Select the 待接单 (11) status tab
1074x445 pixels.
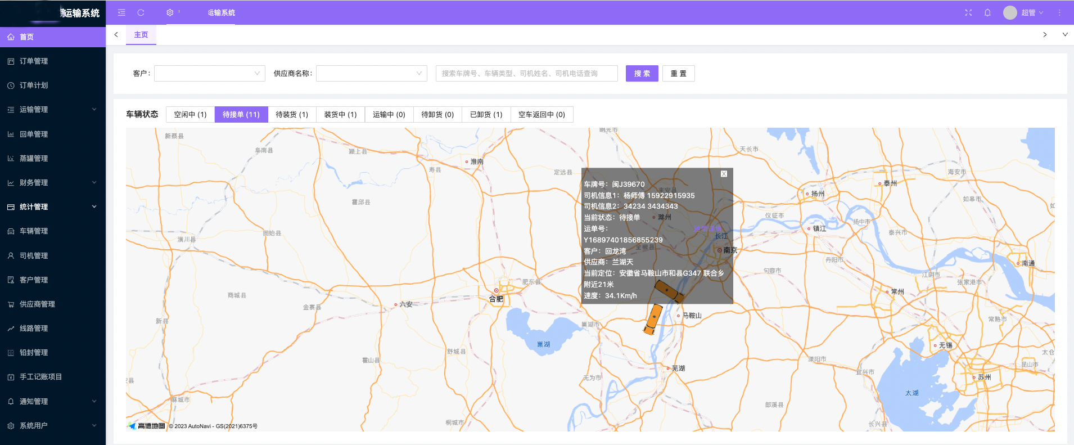coord(241,114)
